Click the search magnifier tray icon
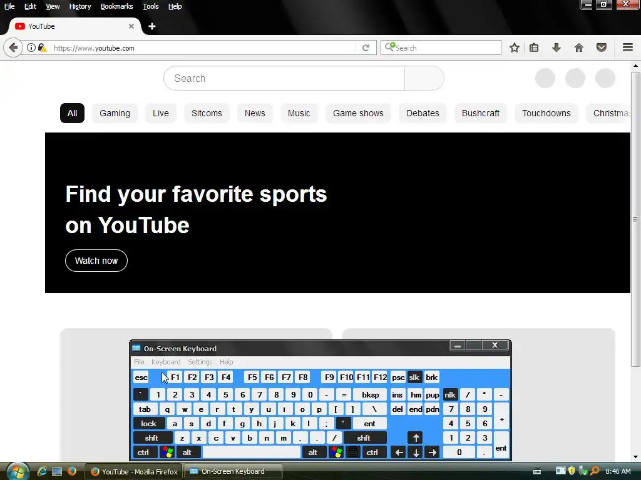Image resolution: width=641 pixels, height=480 pixels. click(595, 471)
